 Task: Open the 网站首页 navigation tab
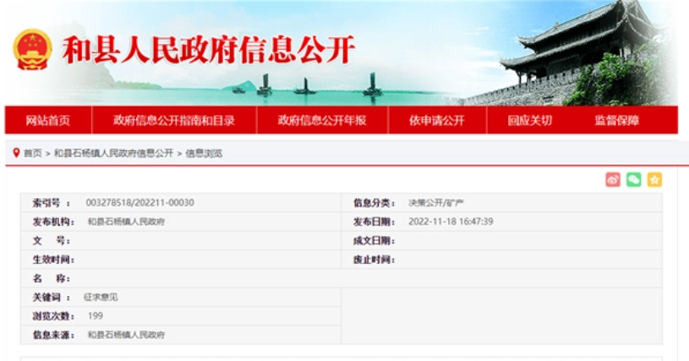(47, 121)
